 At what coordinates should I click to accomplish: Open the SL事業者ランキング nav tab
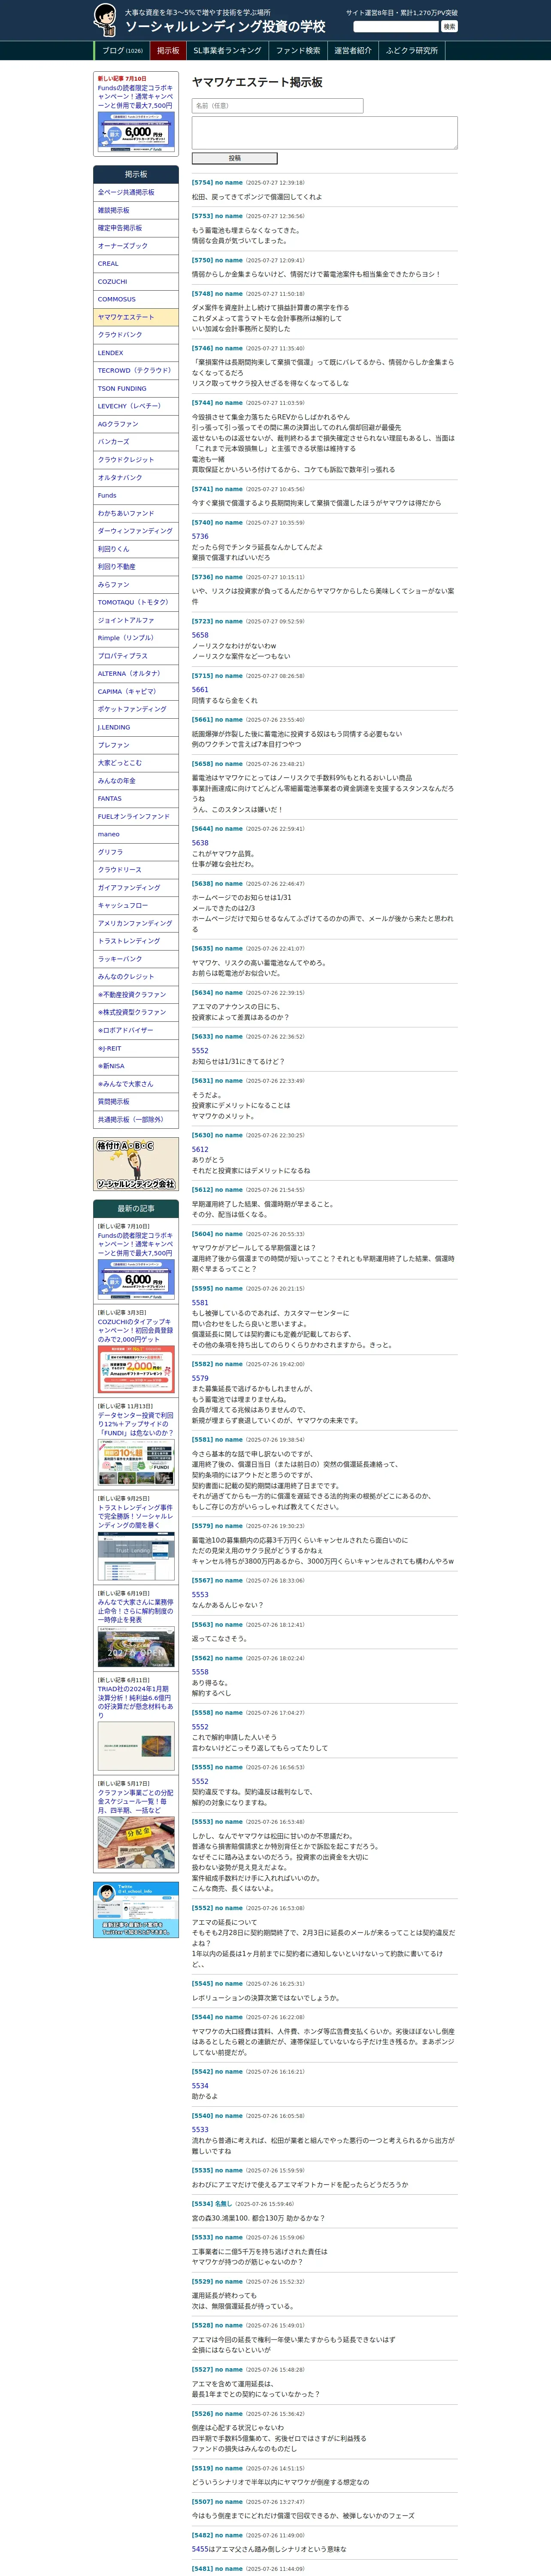227,51
